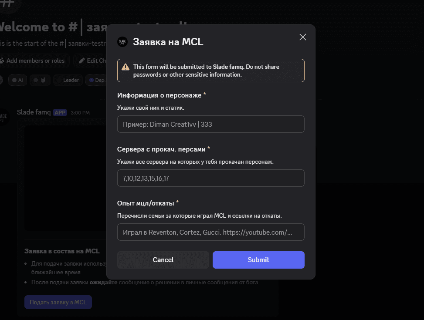Click the Подать заявку в MCL button
Image resolution: width=424 pixels, height=320 pixels.
pyautogui.click(x=58, y=302)
